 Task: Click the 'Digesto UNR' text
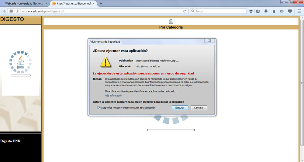pos(10,141)
